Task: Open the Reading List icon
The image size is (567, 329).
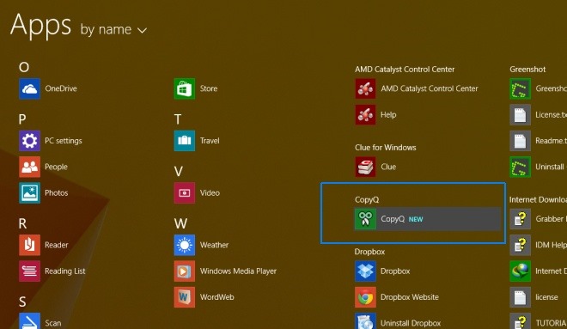Action: (30, 271)
